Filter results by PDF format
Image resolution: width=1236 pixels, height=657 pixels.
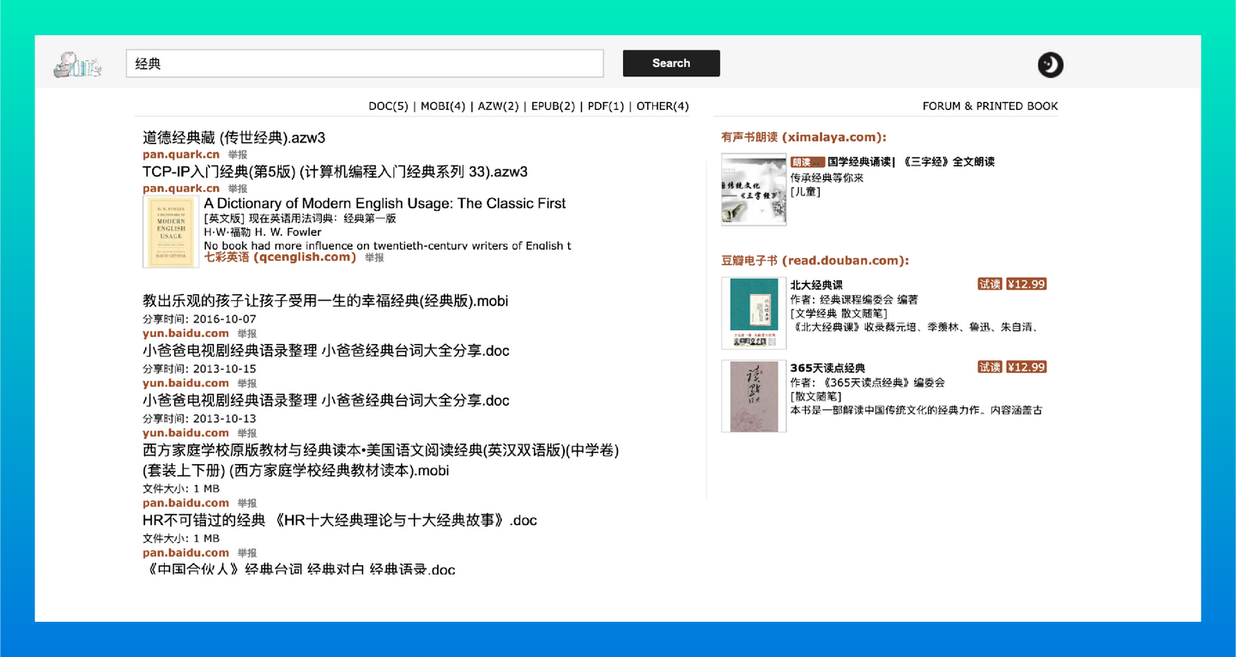point(606,106)
